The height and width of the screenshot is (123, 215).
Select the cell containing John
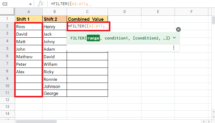[x=29, y=49]
